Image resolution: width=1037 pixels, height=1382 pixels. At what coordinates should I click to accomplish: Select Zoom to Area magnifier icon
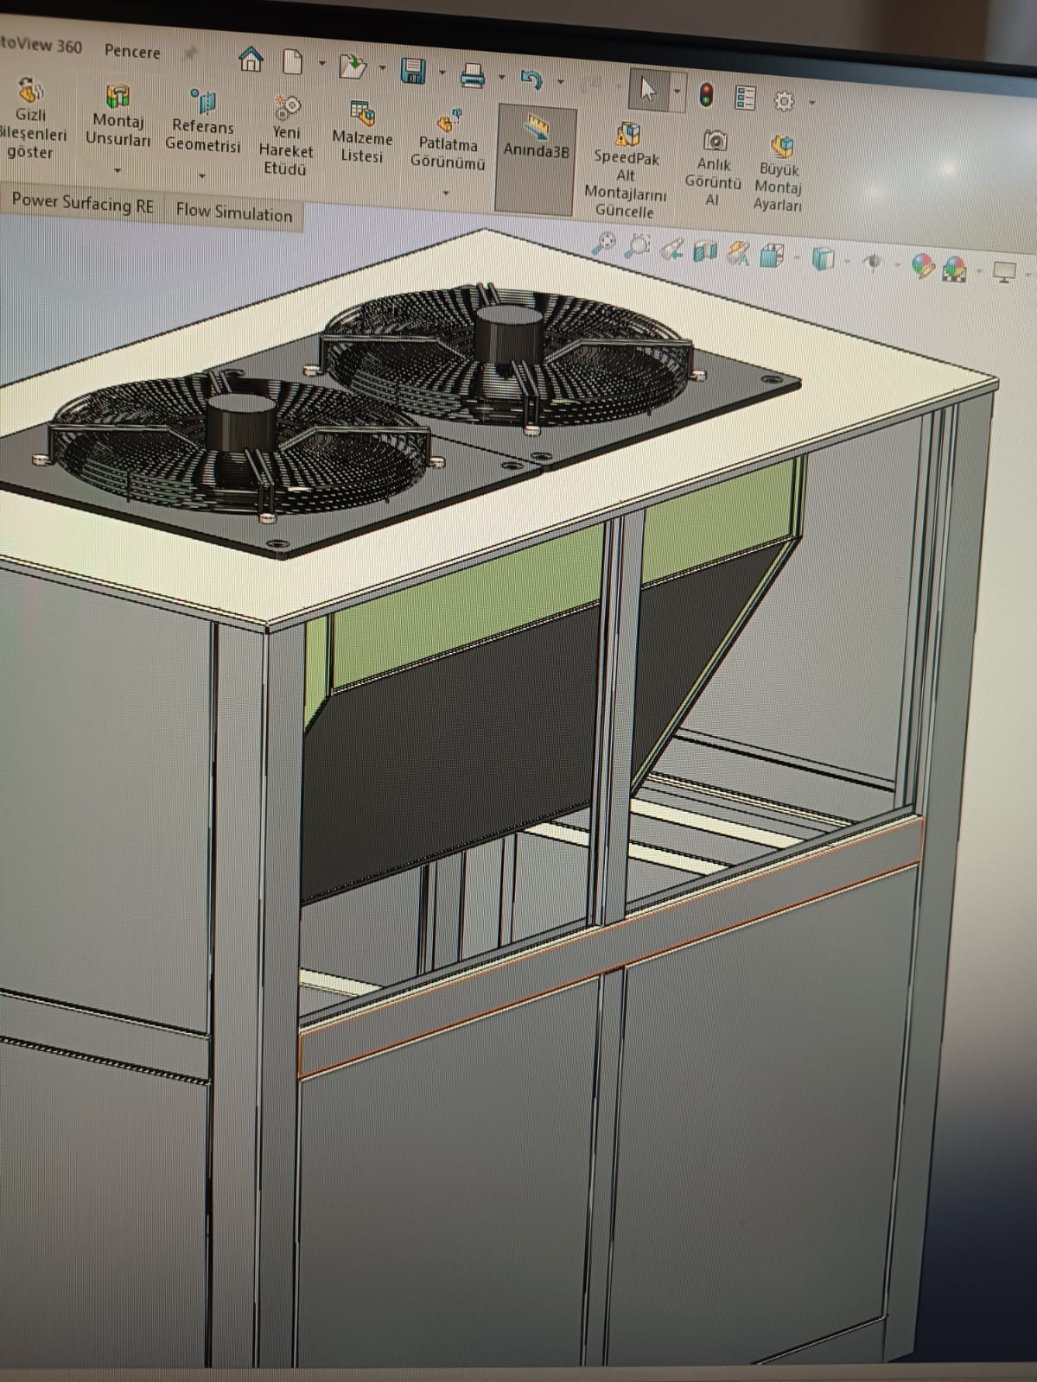click(638, 247)
